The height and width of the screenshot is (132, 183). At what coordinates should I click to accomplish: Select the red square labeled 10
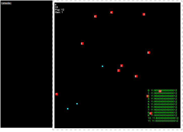pos(160,91)
